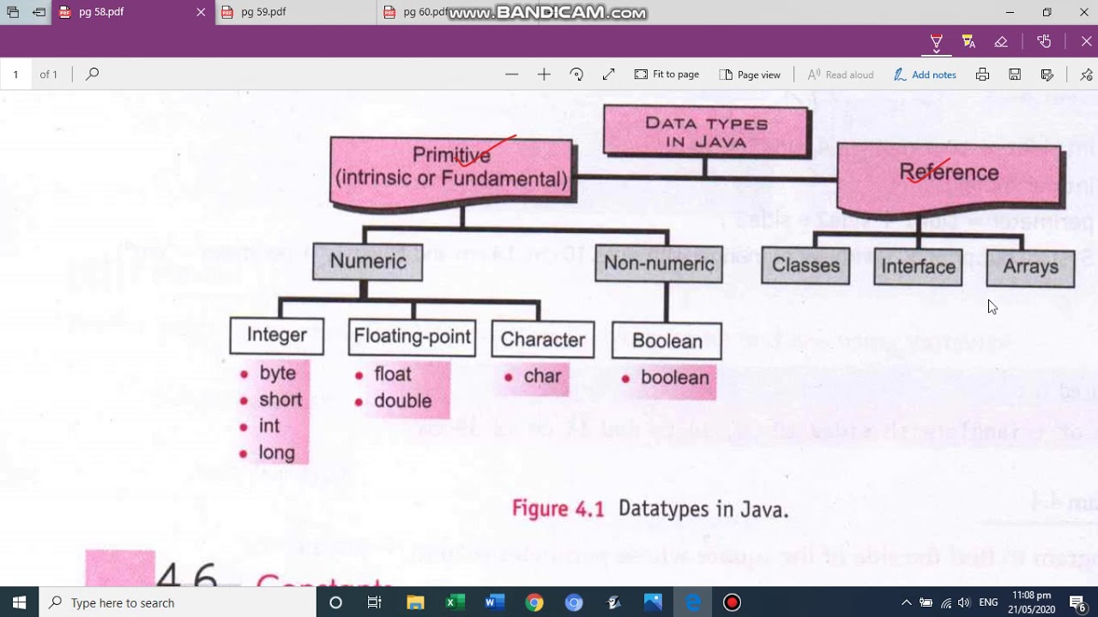The height and width of the screenshot is (617, 1098).
Task: Open the Page view options
Action: (x=750, y=75)
